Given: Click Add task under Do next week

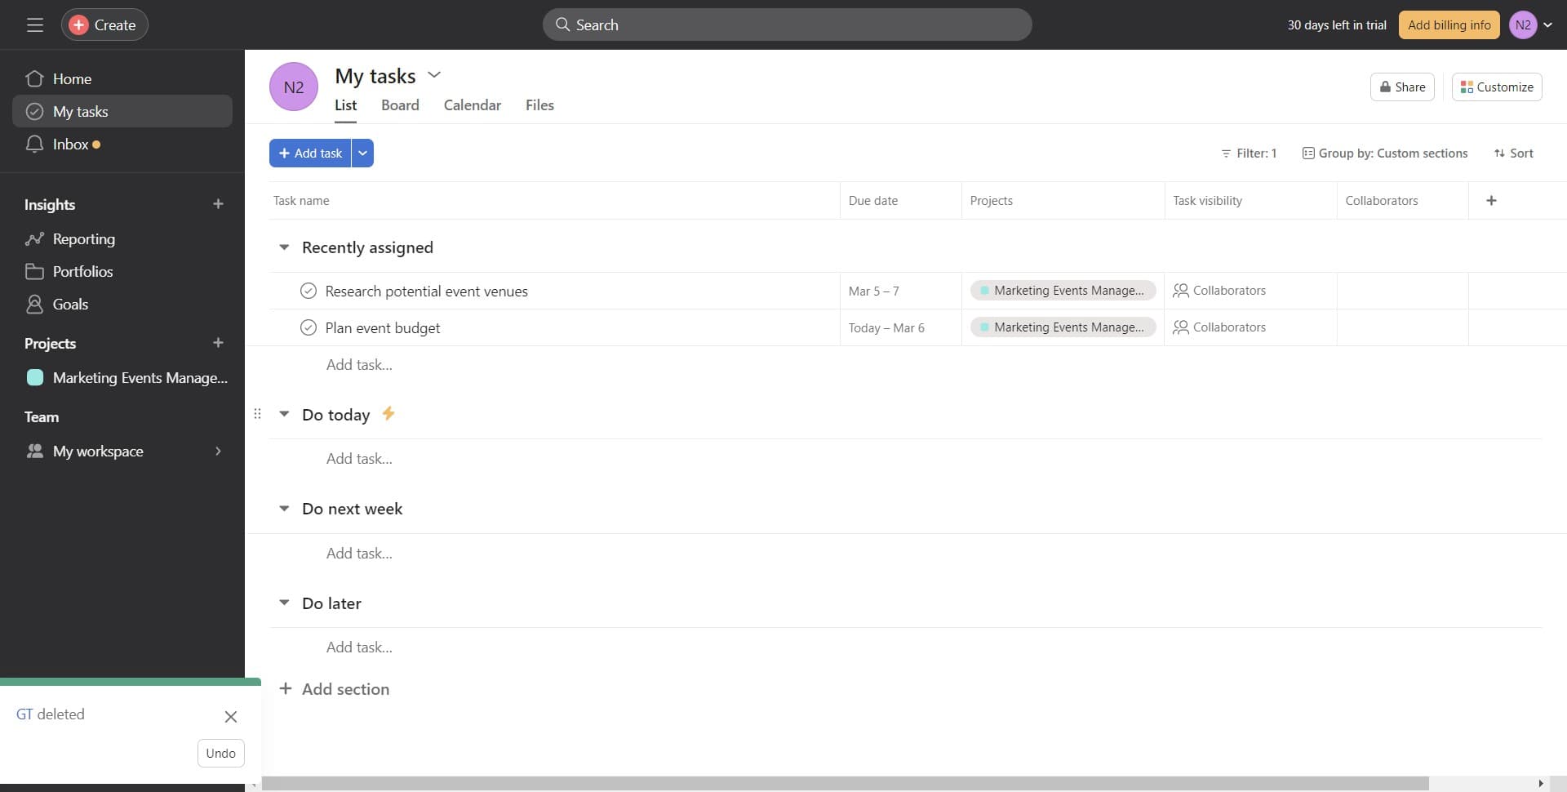Looking at the screenshot, I should 358,553.
